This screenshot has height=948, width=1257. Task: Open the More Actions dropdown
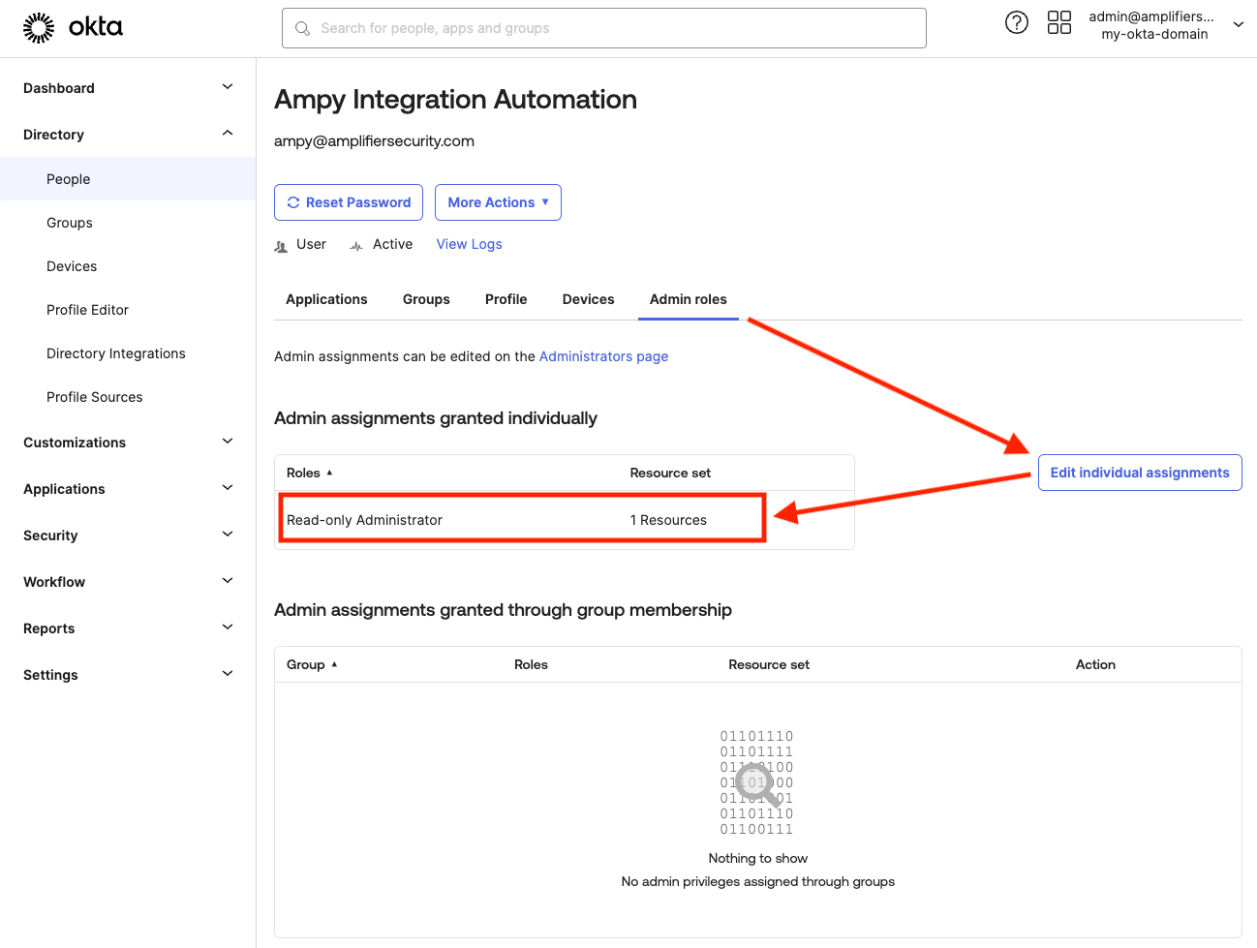pyautogui.click(x=498, y=202)
